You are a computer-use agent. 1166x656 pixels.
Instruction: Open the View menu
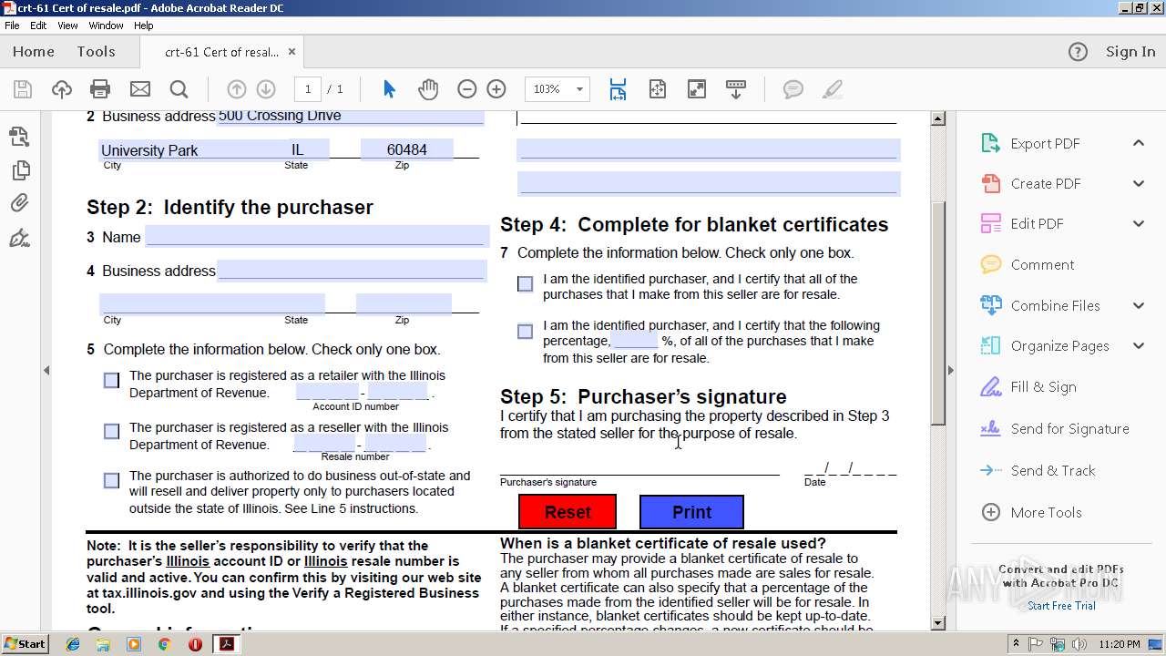point(67,26)
